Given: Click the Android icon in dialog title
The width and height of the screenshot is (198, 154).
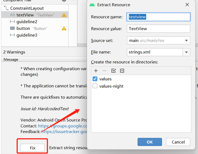Looking at the screenshot, I should point(92,5).
